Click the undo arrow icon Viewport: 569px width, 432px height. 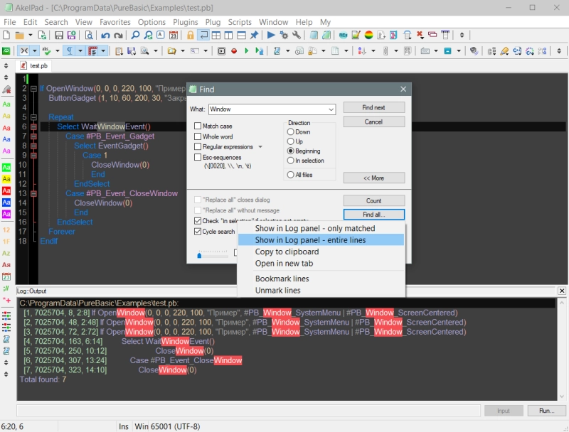point(105,35)
